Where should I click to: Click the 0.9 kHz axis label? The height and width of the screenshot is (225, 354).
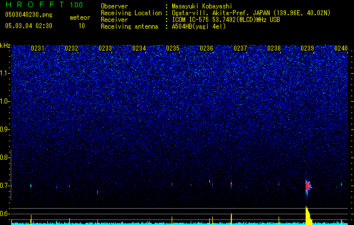(x=4, y=129)
